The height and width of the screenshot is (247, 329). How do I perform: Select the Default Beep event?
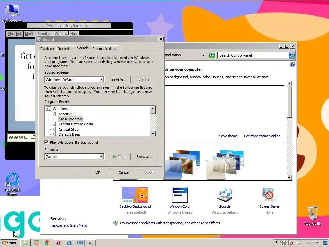[69, 134]
